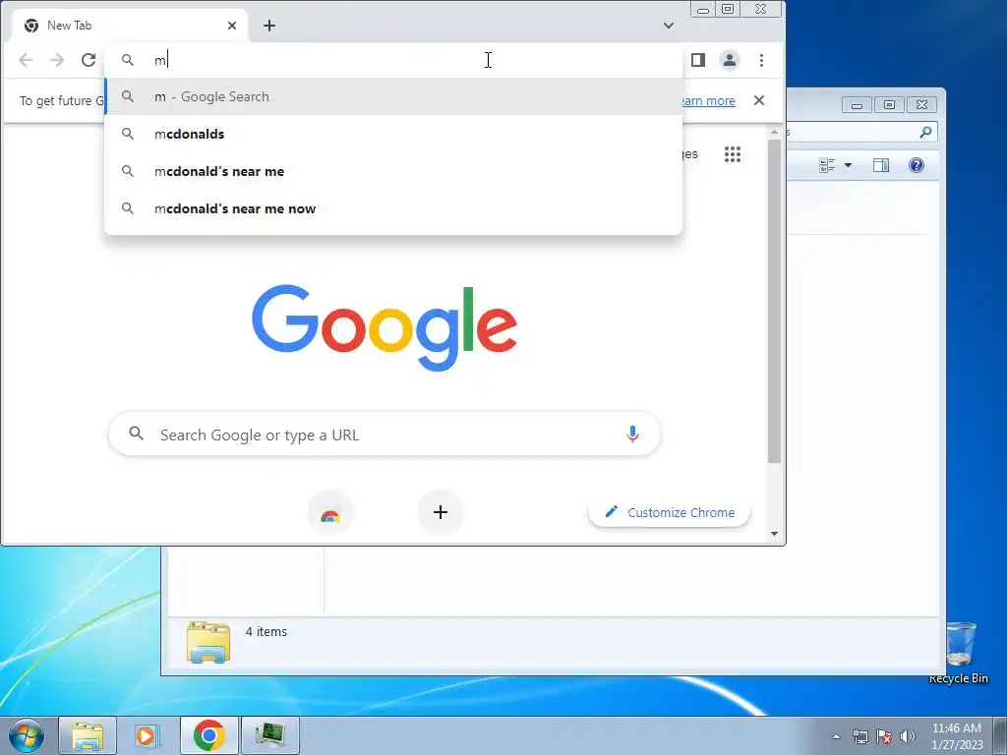Show hidden icons in the system tray
Screen dimensions: 1007x755
click(x=836, y=736)
